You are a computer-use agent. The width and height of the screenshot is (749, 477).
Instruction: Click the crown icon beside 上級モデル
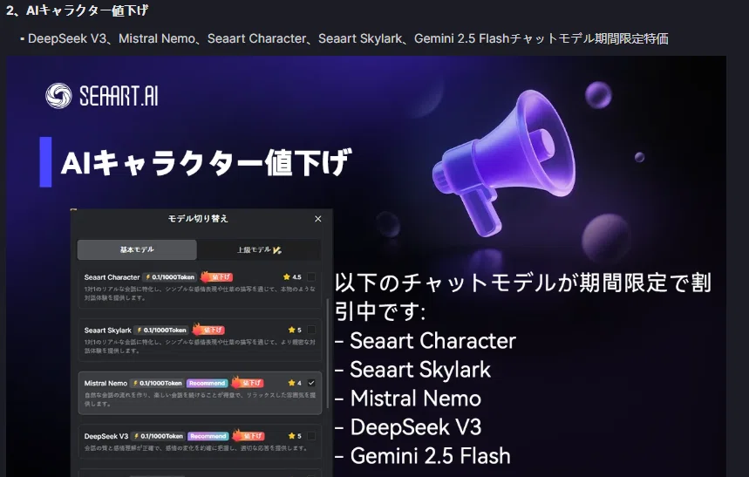pos(277,250)
